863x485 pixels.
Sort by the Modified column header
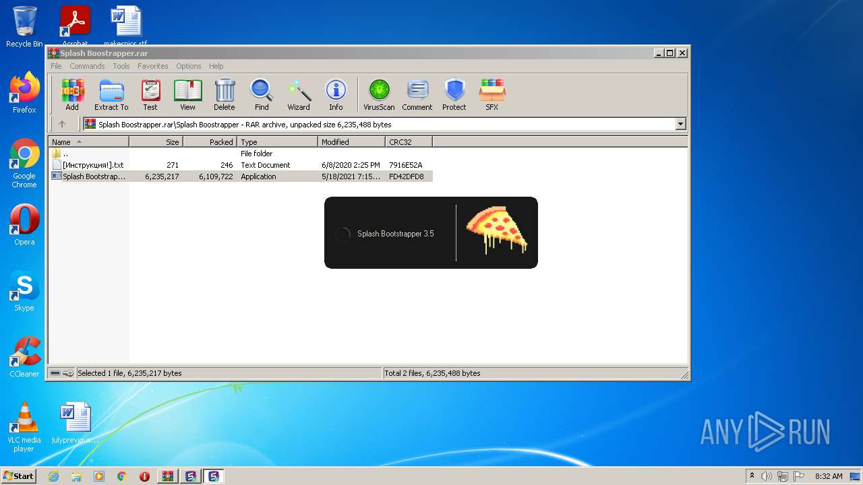351,142
